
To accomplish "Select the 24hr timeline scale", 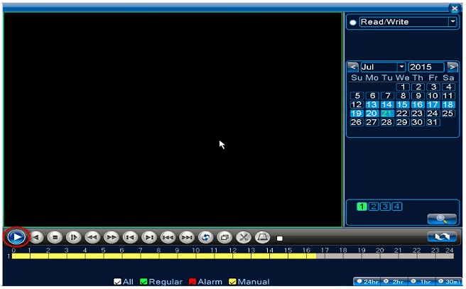I will click(x=367, y=282).
